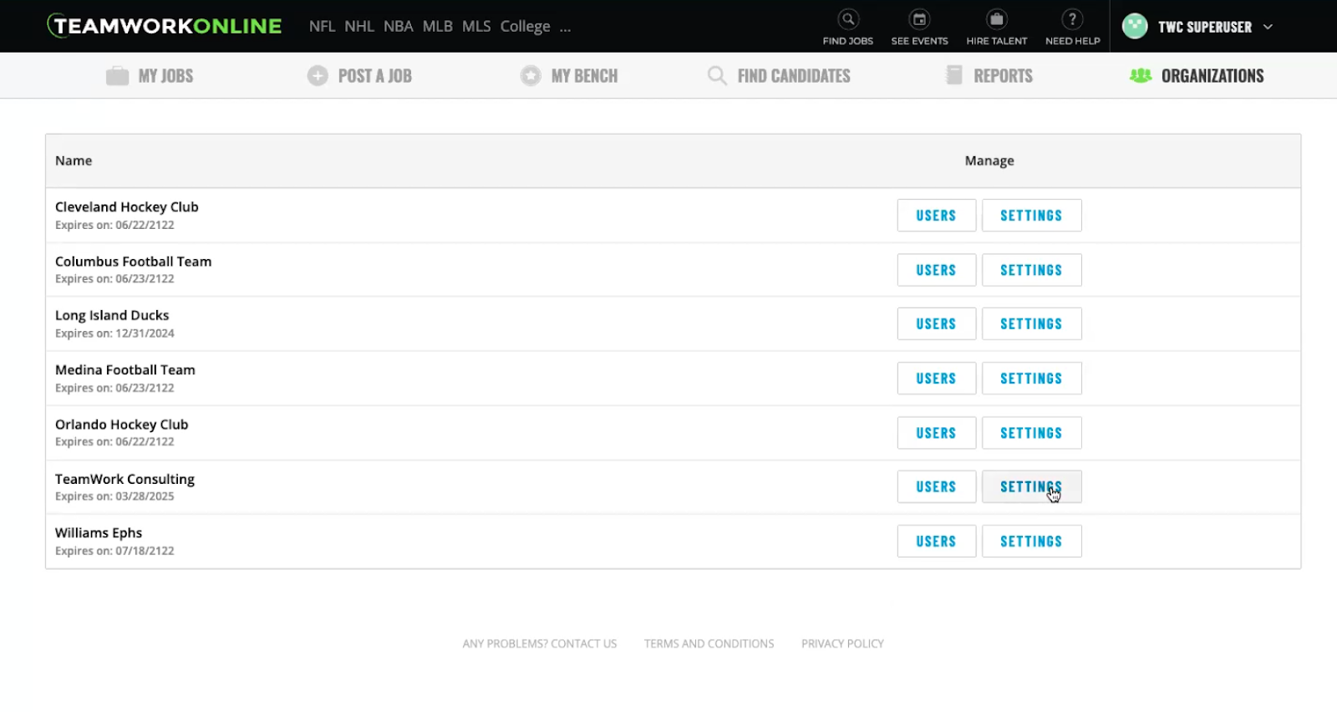Viewport: 1337px width, 712px height.
Task: Manage users for Cleveland Hockey Club
Action: (937, 216)
